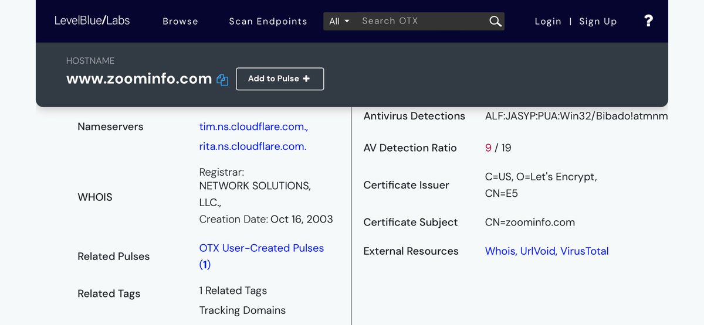Open the VirusTotal external resource
Screen dimensions: 704x325
pos(584,251)
